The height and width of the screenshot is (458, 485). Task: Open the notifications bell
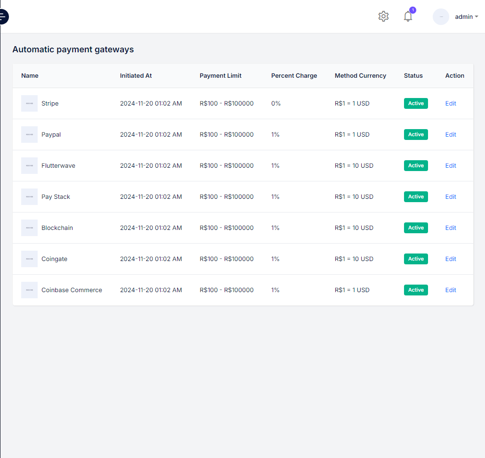tap(408, 16)
